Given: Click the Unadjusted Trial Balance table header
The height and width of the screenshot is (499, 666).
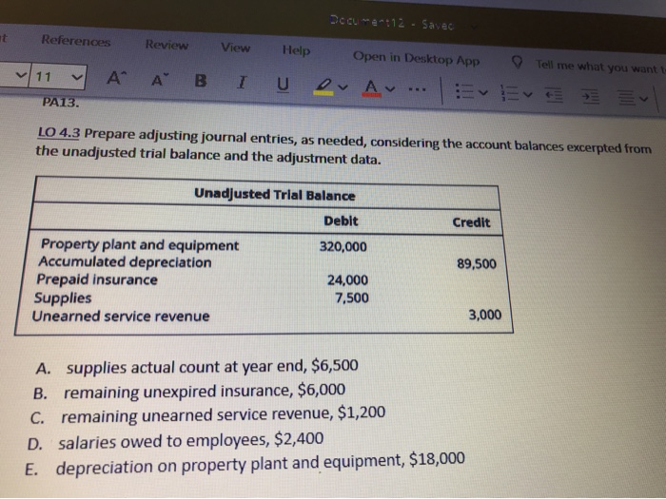Looking at the screenshot, I should click(x=274, y=195).
